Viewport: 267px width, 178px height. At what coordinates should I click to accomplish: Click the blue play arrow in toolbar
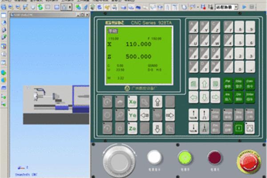[244, 7]
